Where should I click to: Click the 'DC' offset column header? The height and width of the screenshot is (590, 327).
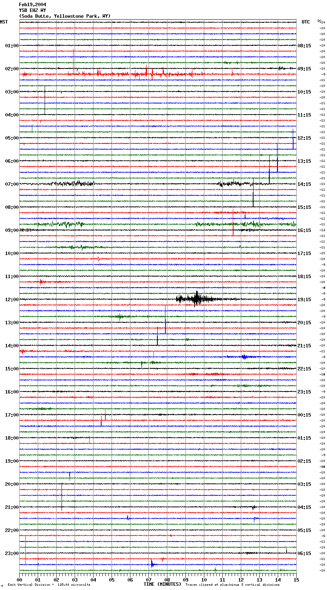[x=319, y=21]
